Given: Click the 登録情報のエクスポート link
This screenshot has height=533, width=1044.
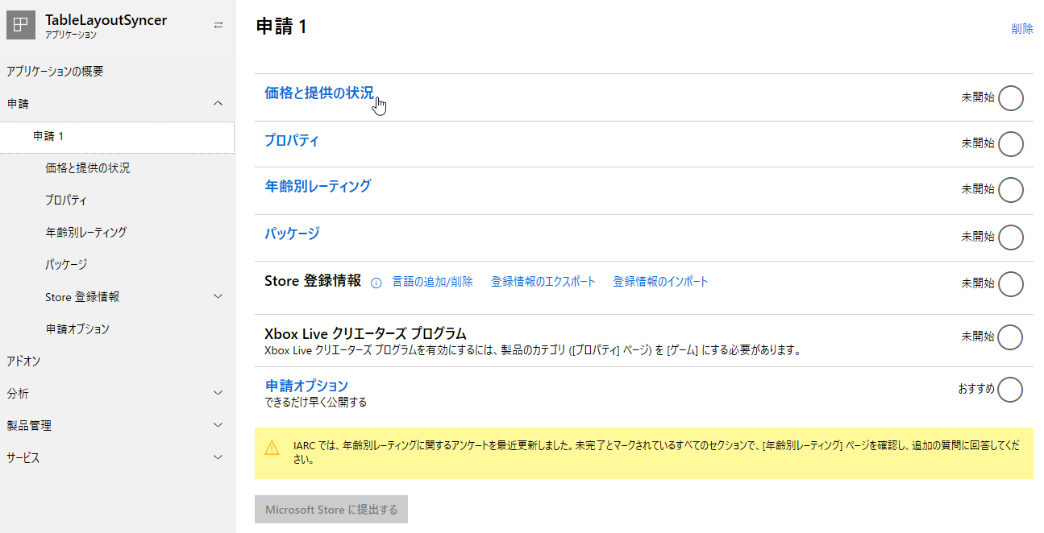Looking at the screenshot, I should coord(543,282).
